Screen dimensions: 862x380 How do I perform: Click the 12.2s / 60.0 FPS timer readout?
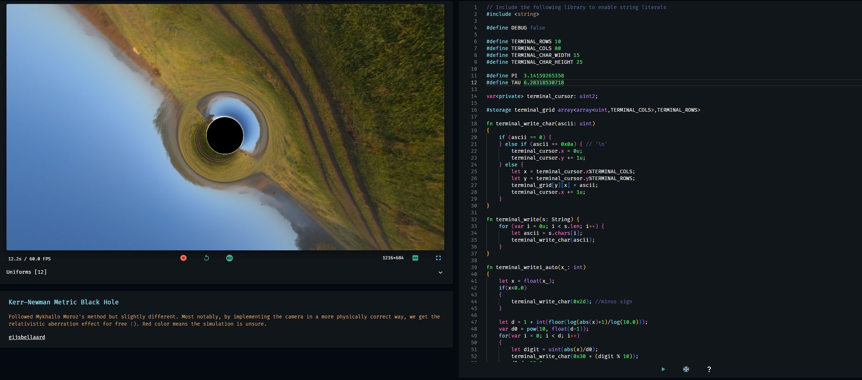tap(29, 259)
